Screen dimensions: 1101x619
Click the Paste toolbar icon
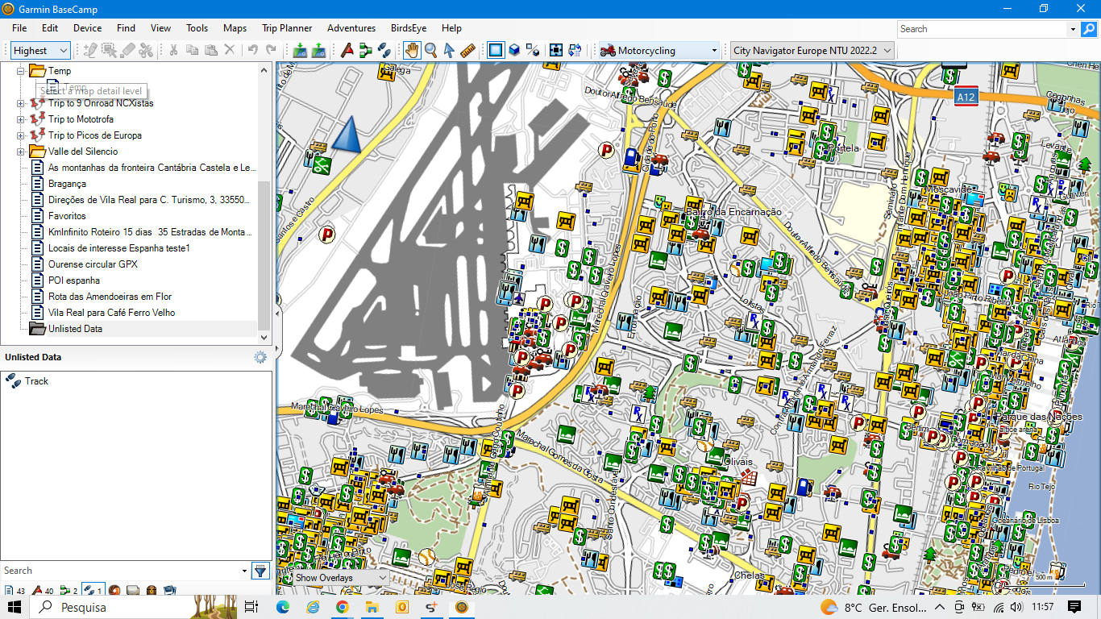210,50
